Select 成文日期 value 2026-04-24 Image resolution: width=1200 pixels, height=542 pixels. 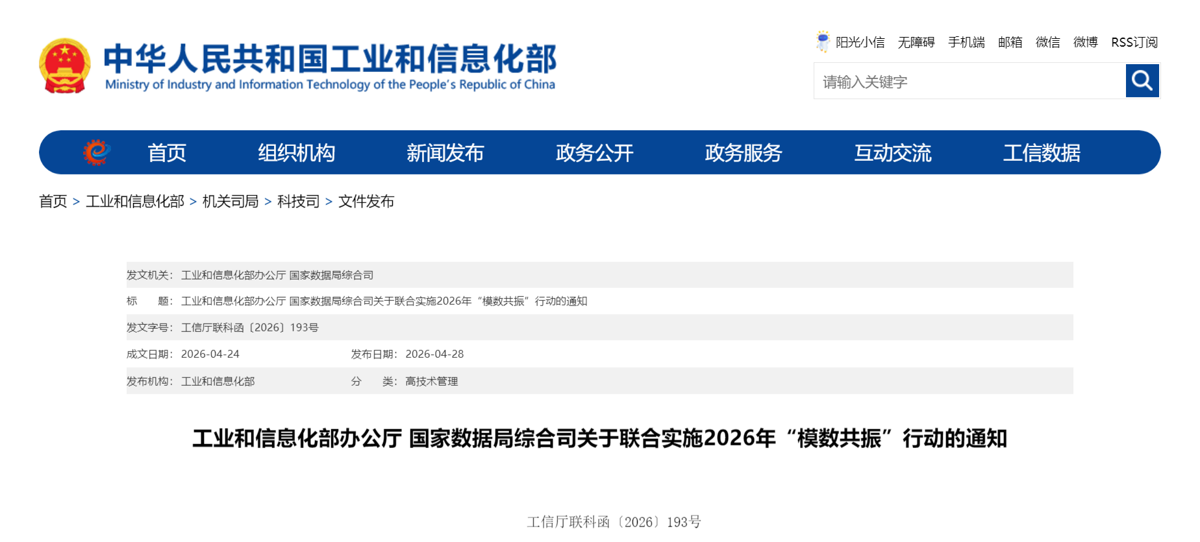point(210,354)
